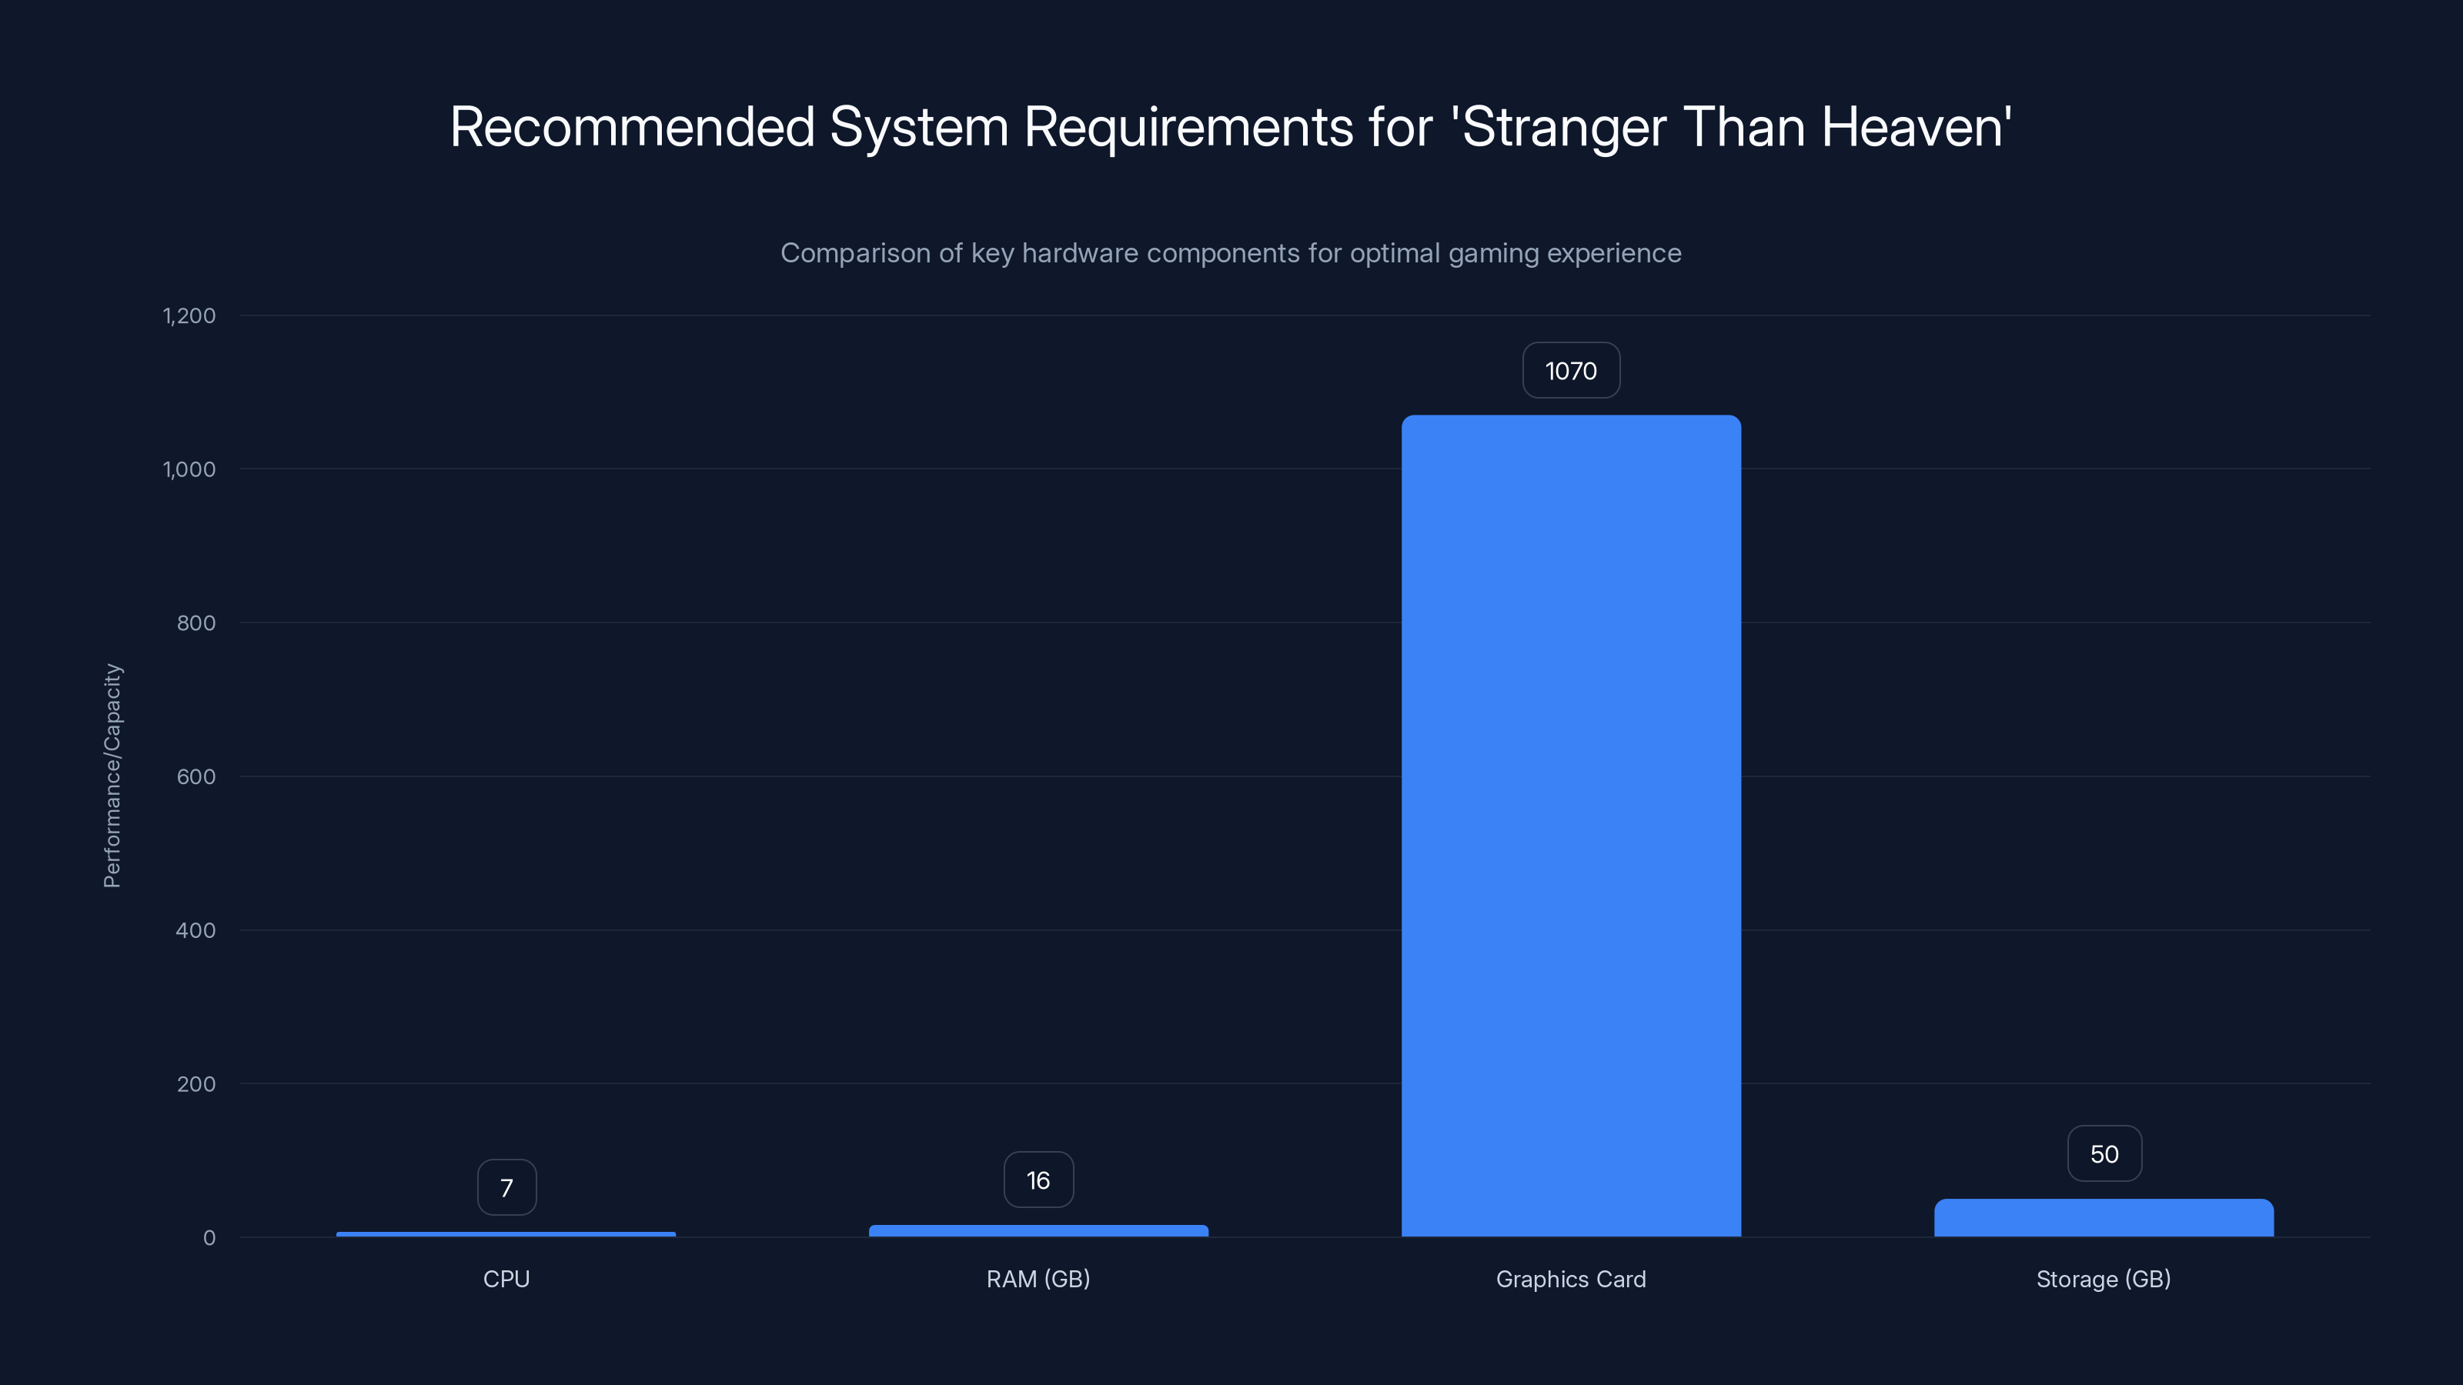Screen dimensions: 2463x1385
Task: Click the 1,200 y-axis tick label
Action: 189,315
